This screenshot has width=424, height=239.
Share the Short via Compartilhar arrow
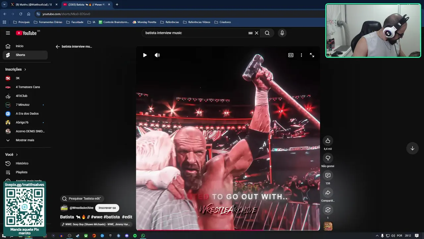coord(328,193)
